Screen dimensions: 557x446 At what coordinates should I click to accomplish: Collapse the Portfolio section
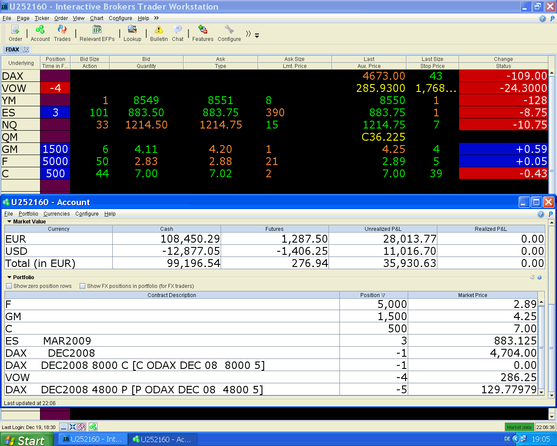coord(9,277)
